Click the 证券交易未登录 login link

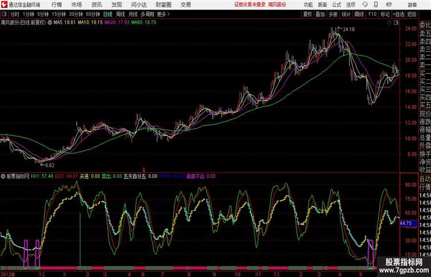pyautogui.click(x=250, y=5)
